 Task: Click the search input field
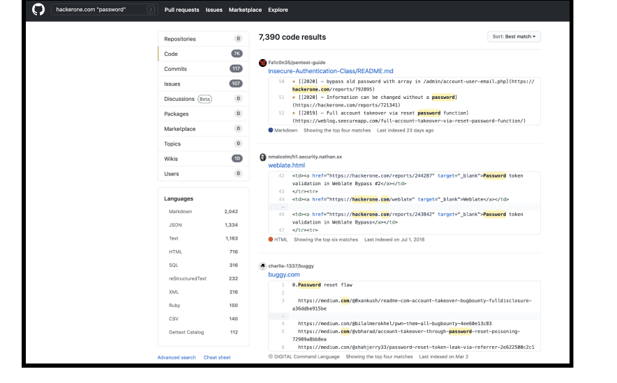point(99,10)
